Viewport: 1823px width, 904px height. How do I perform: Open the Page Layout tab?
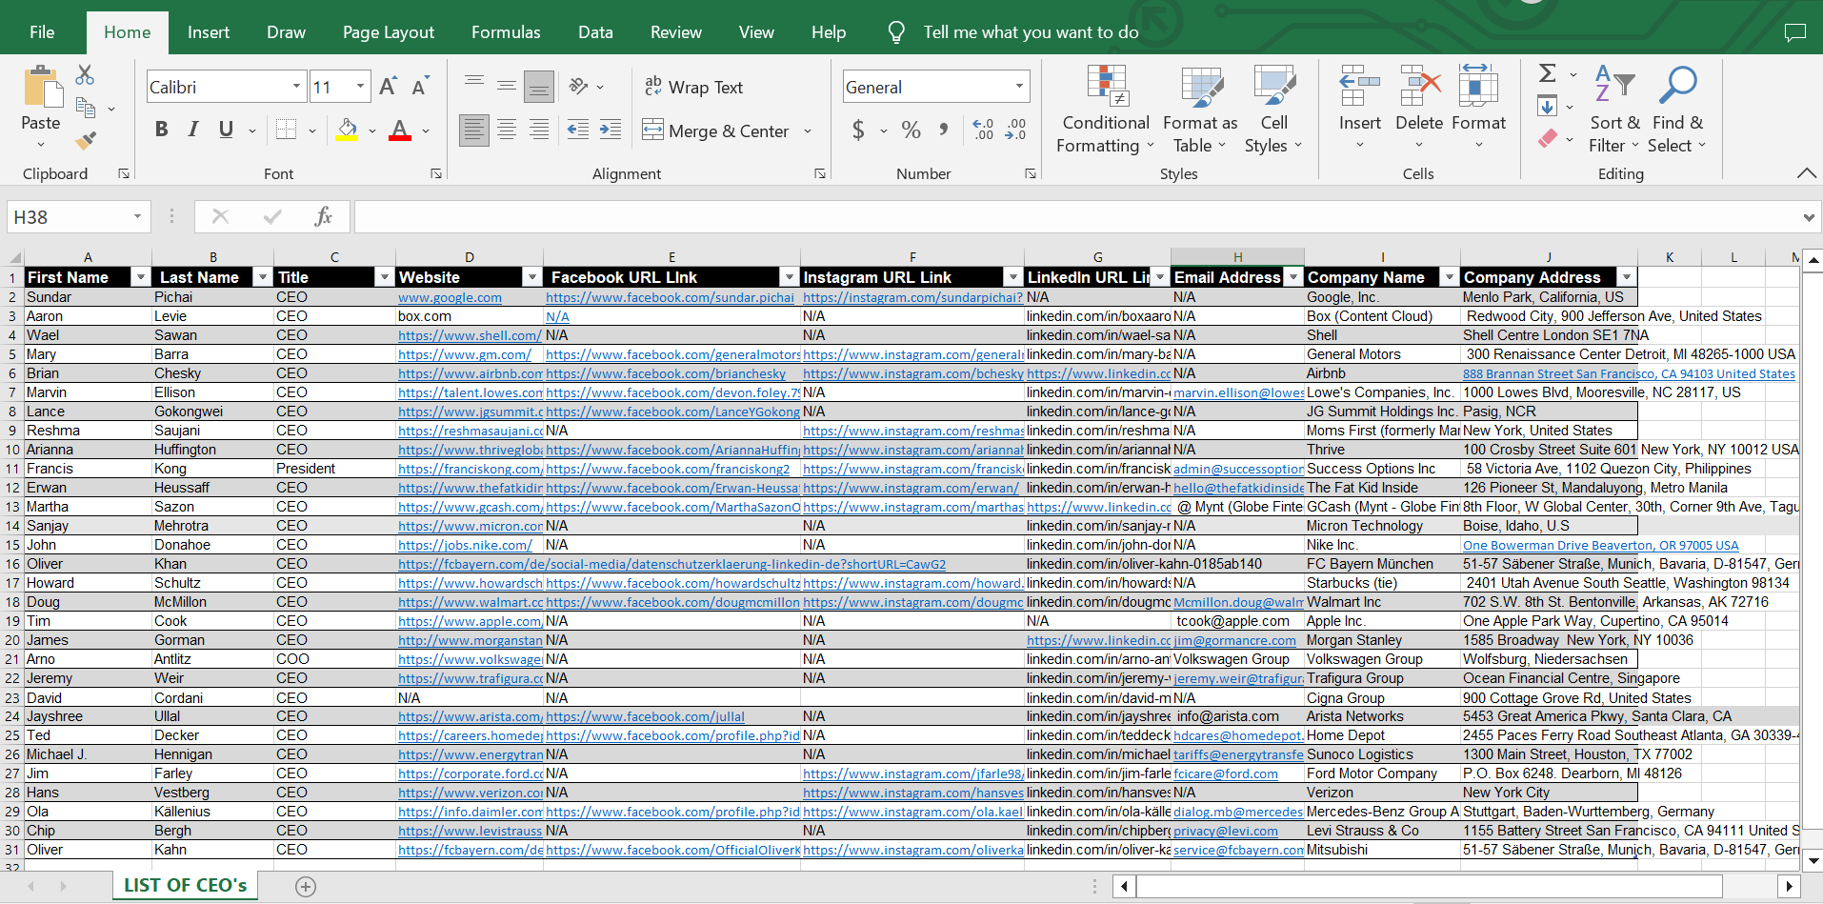pos(388,32)
